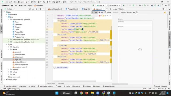Open Google Chrome from the taskbar
The image size is (171, 96).
pyautogui.click(x=81, y=93)
